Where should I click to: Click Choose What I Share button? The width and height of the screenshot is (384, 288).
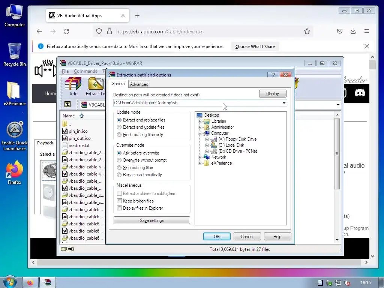(255, 46)
